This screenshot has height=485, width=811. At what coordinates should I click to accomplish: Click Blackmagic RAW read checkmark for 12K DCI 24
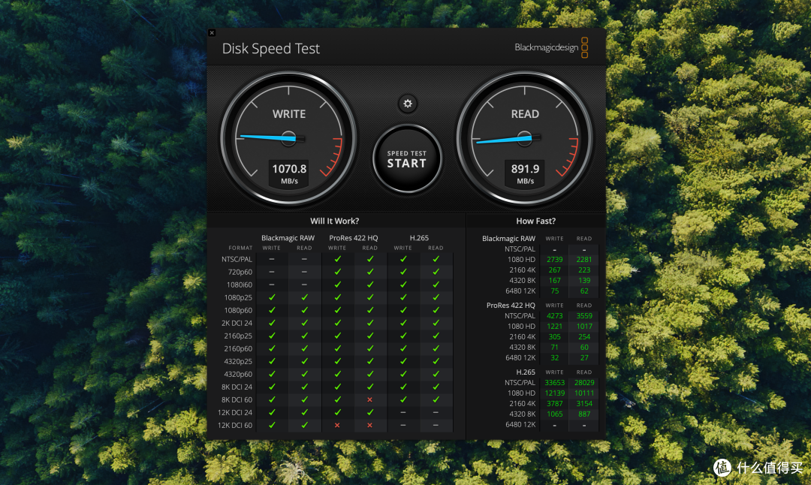pyautogui.click(x=304, y=413)
